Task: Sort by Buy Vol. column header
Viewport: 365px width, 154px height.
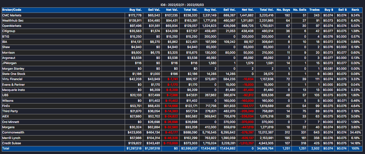Action: coord(211,10)
